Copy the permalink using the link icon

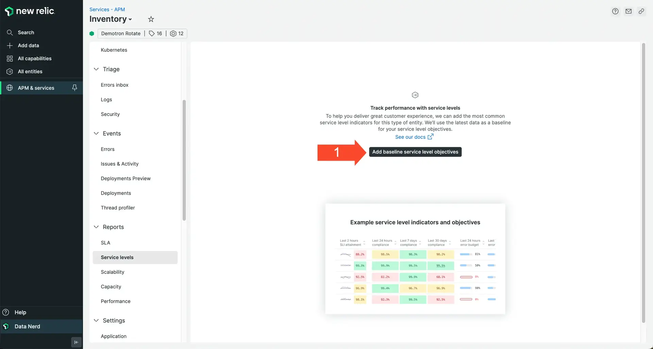641,11
